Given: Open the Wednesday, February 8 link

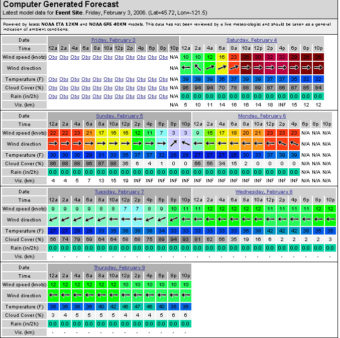Looking at the screenshot, I should coord(264,192).
